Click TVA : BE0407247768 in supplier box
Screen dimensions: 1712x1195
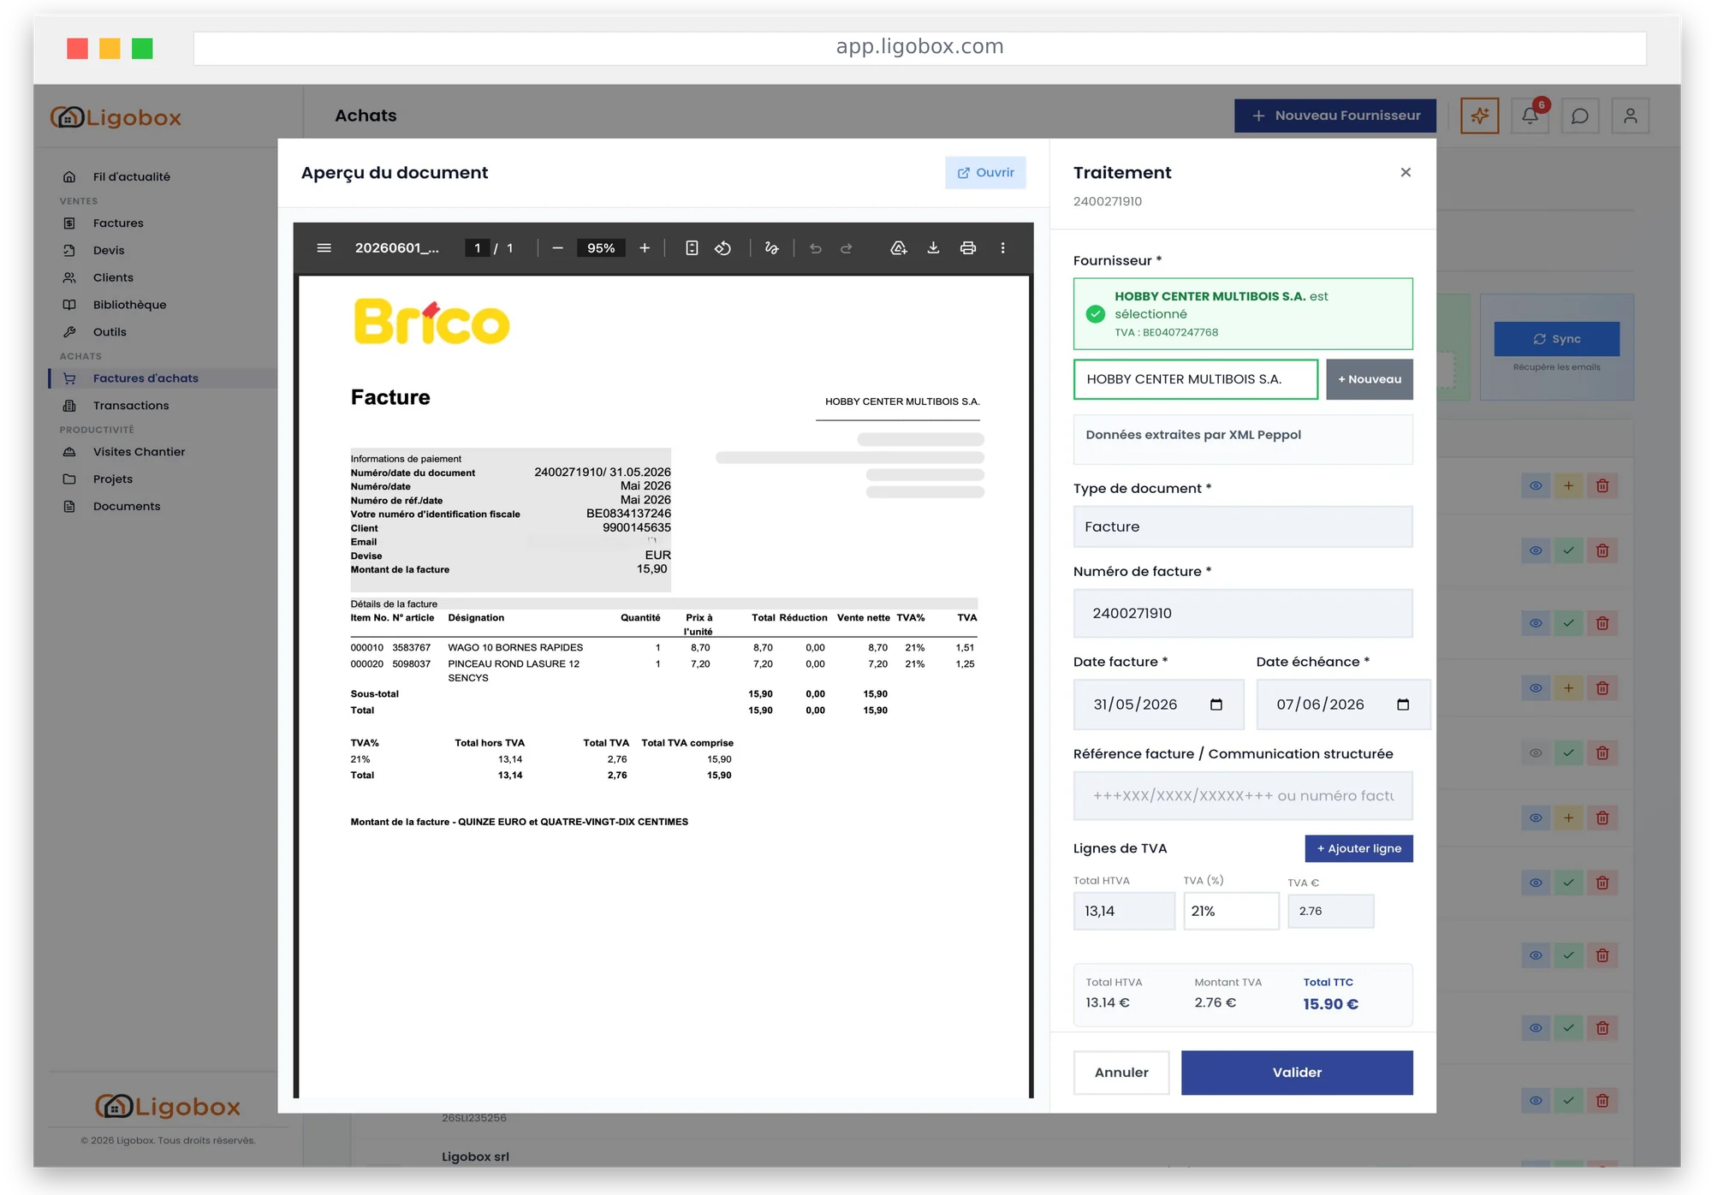(x=1166, y=333)
